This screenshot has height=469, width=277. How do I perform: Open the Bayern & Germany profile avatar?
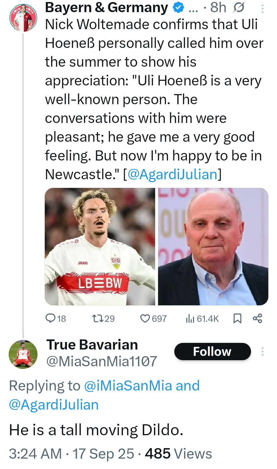(23, 18)
